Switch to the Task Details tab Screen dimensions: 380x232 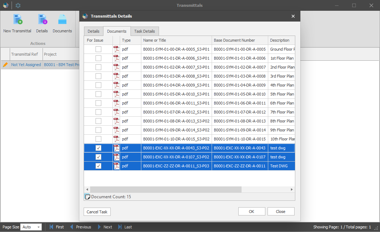point(145,31)
